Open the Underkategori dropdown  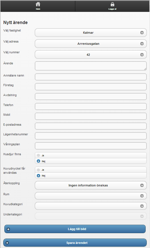click(x=91, y=216)
